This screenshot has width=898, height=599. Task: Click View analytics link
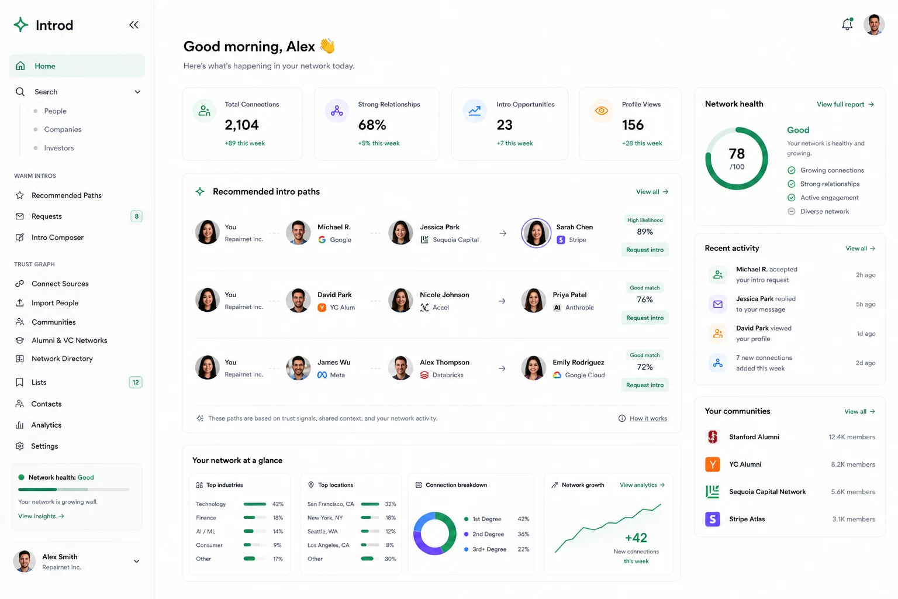[x=643, y=485]
